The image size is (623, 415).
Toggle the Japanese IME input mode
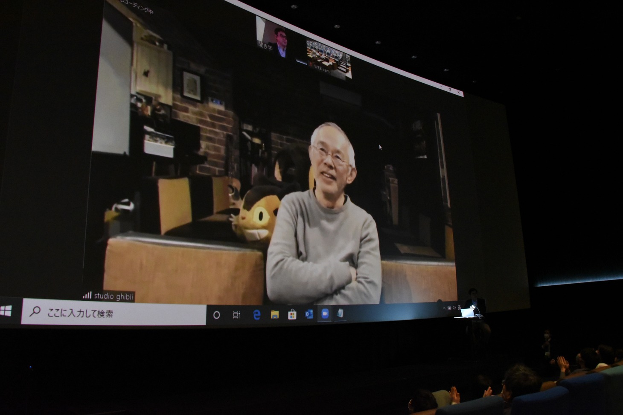[x=459, y=307]
